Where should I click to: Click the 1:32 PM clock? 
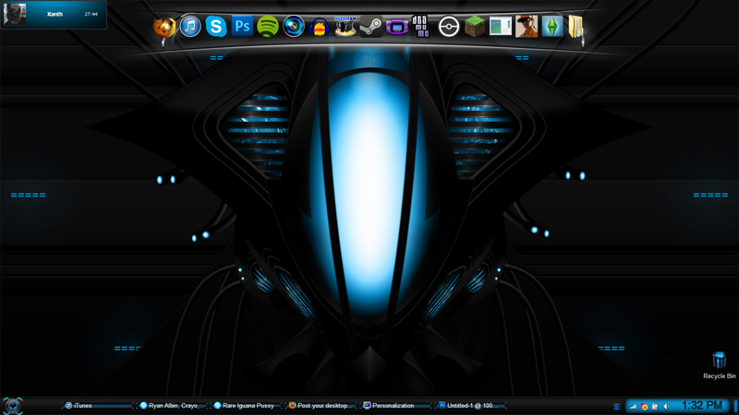[x=702, y=406]
